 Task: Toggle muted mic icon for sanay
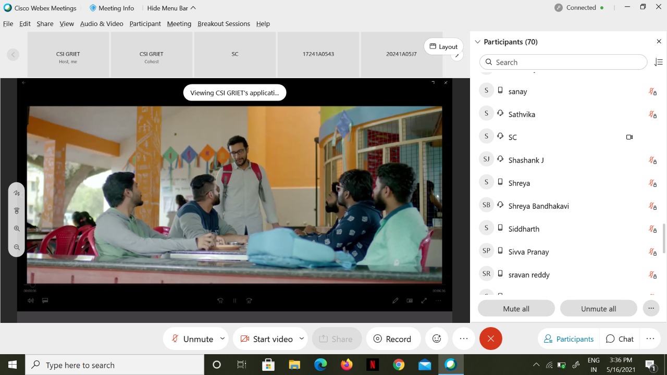(652, 92)
